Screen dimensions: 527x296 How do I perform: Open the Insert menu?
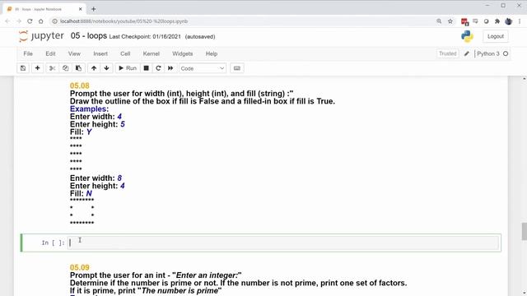(100, 53)
